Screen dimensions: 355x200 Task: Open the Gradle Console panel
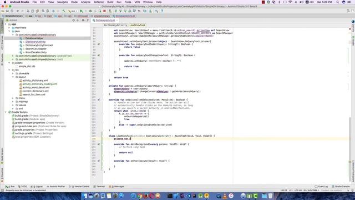coord(341,187)
